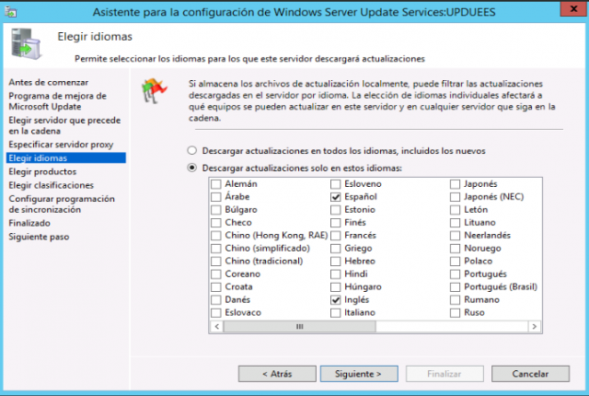589x396 pixels.
Task: Open the Elegir productos wizard step
Action: 42,171
